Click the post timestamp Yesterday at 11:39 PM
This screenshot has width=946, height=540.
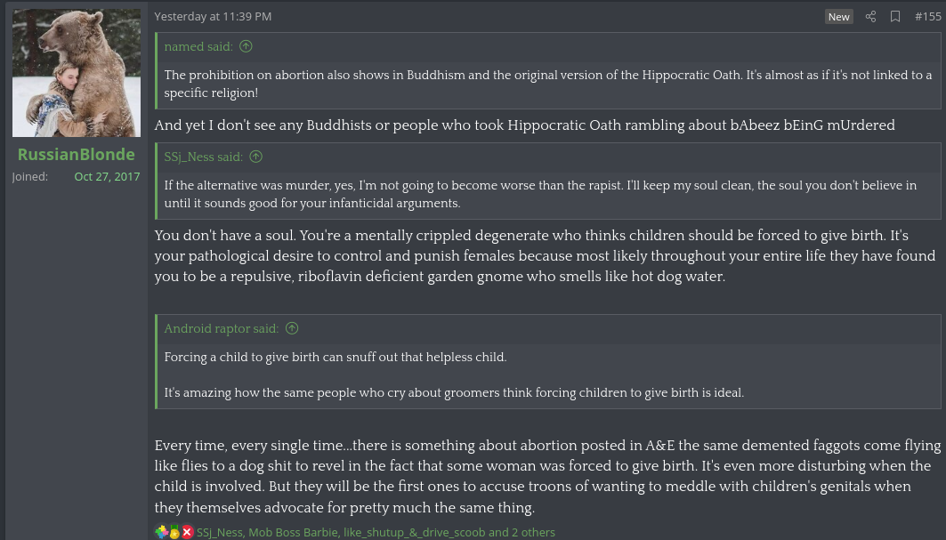[x=213, y=17]
